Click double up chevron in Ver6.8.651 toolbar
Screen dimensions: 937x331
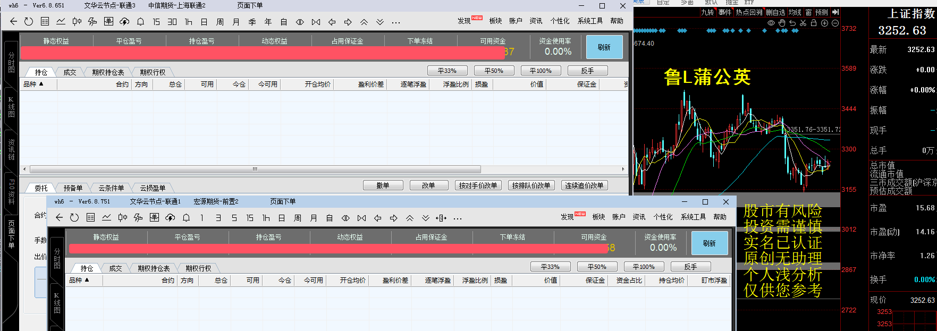point(364,22)
